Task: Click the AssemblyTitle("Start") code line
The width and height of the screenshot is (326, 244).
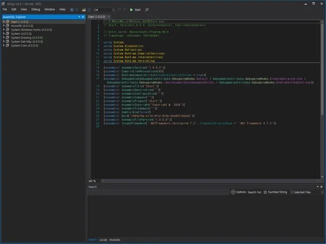Action: tap(131, 86)
